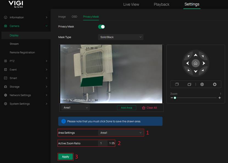Tilt the camera up with the up arrow
This screenshot has height=163, width=228.
click(196, 55)
